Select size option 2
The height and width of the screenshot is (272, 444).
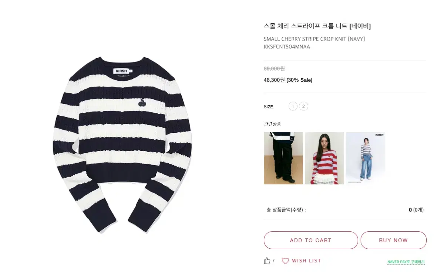(303, 106)
